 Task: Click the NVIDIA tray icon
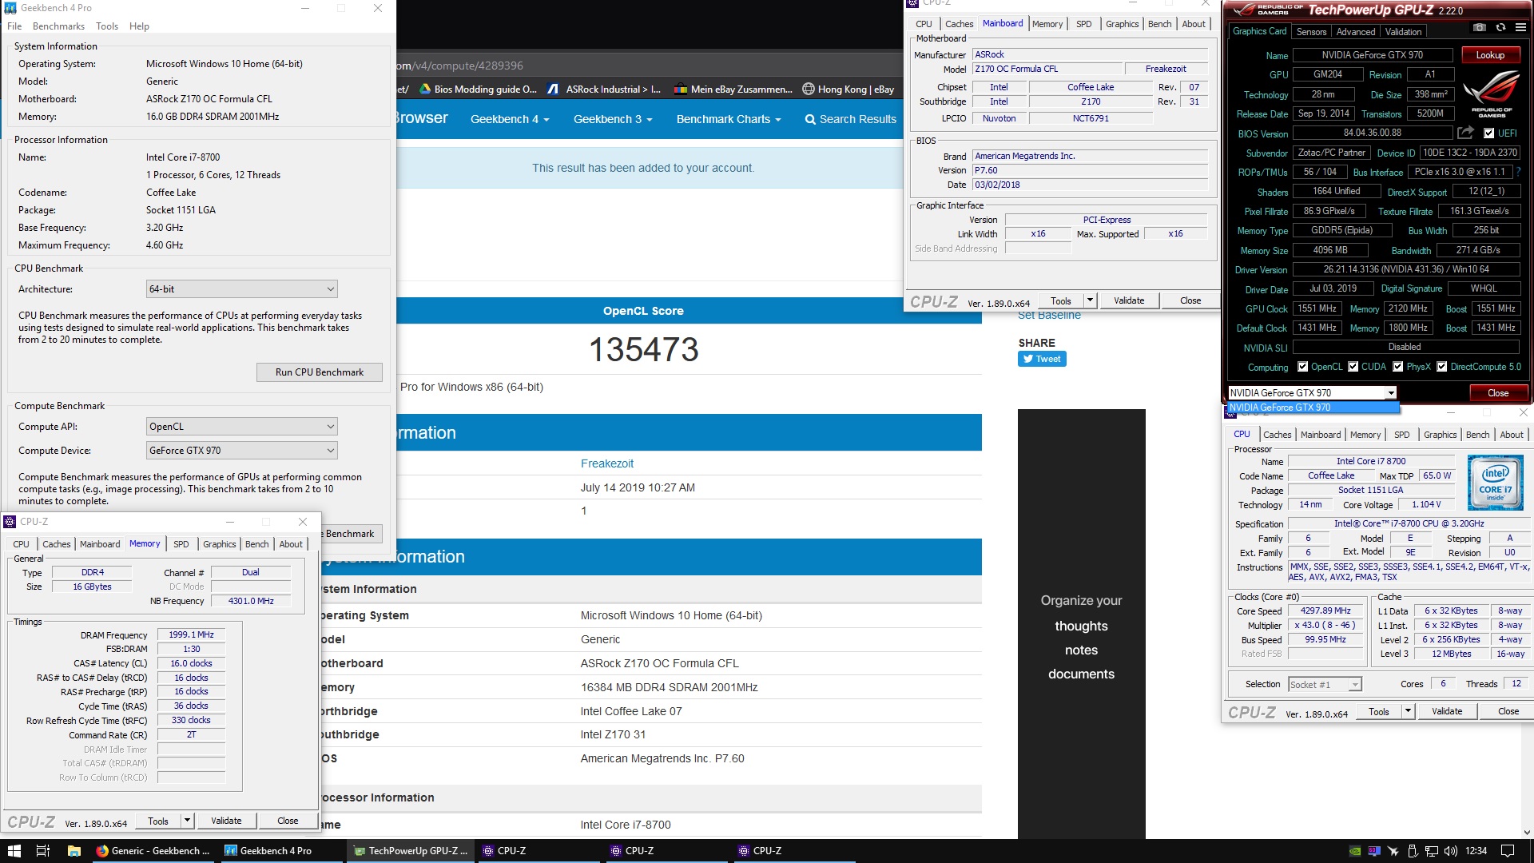click(1354, 851)
